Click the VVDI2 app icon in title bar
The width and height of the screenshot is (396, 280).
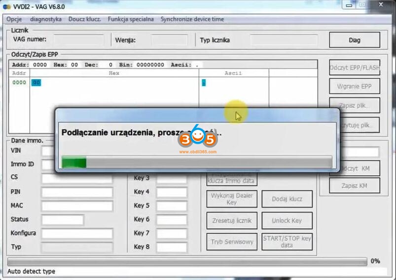[x=7, y=6]
